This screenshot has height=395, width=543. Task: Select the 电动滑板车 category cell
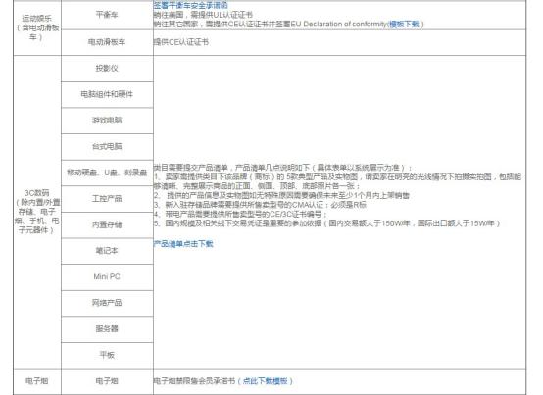point(107,42)
